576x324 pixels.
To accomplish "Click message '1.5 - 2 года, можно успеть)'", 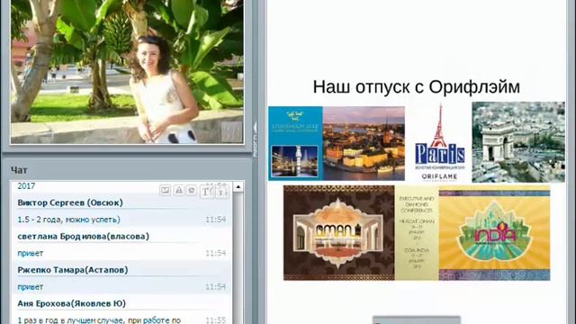I will 68,220.
